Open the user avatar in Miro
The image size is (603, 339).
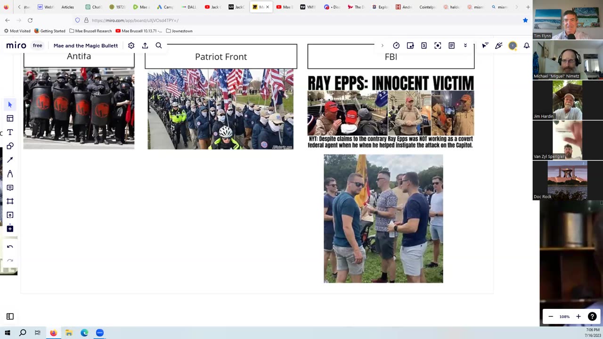coord(513,46)
